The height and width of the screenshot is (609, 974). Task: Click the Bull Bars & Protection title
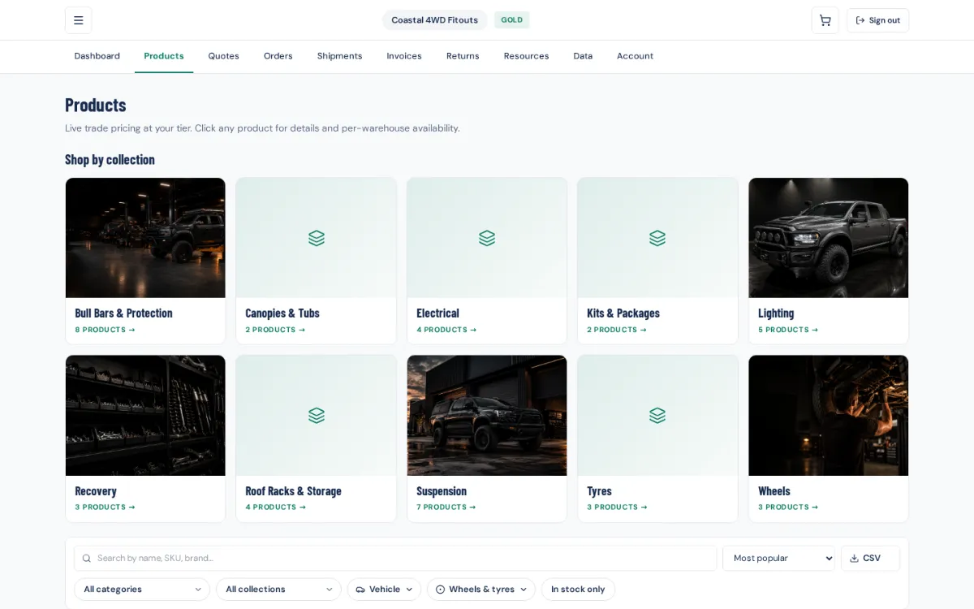[x=123, y=313]
